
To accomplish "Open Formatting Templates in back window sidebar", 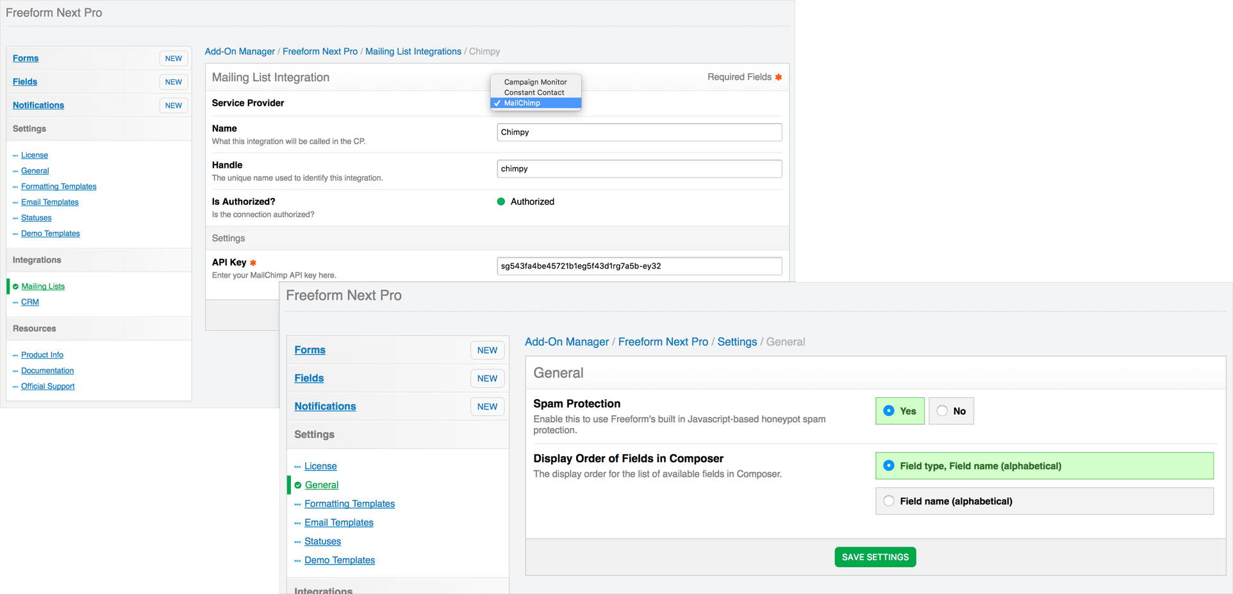I will (x=59, y=186).
